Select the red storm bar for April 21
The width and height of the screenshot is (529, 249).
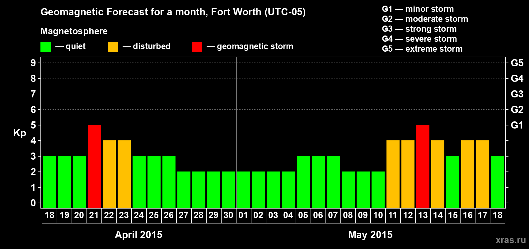click(x=94, y=166)
